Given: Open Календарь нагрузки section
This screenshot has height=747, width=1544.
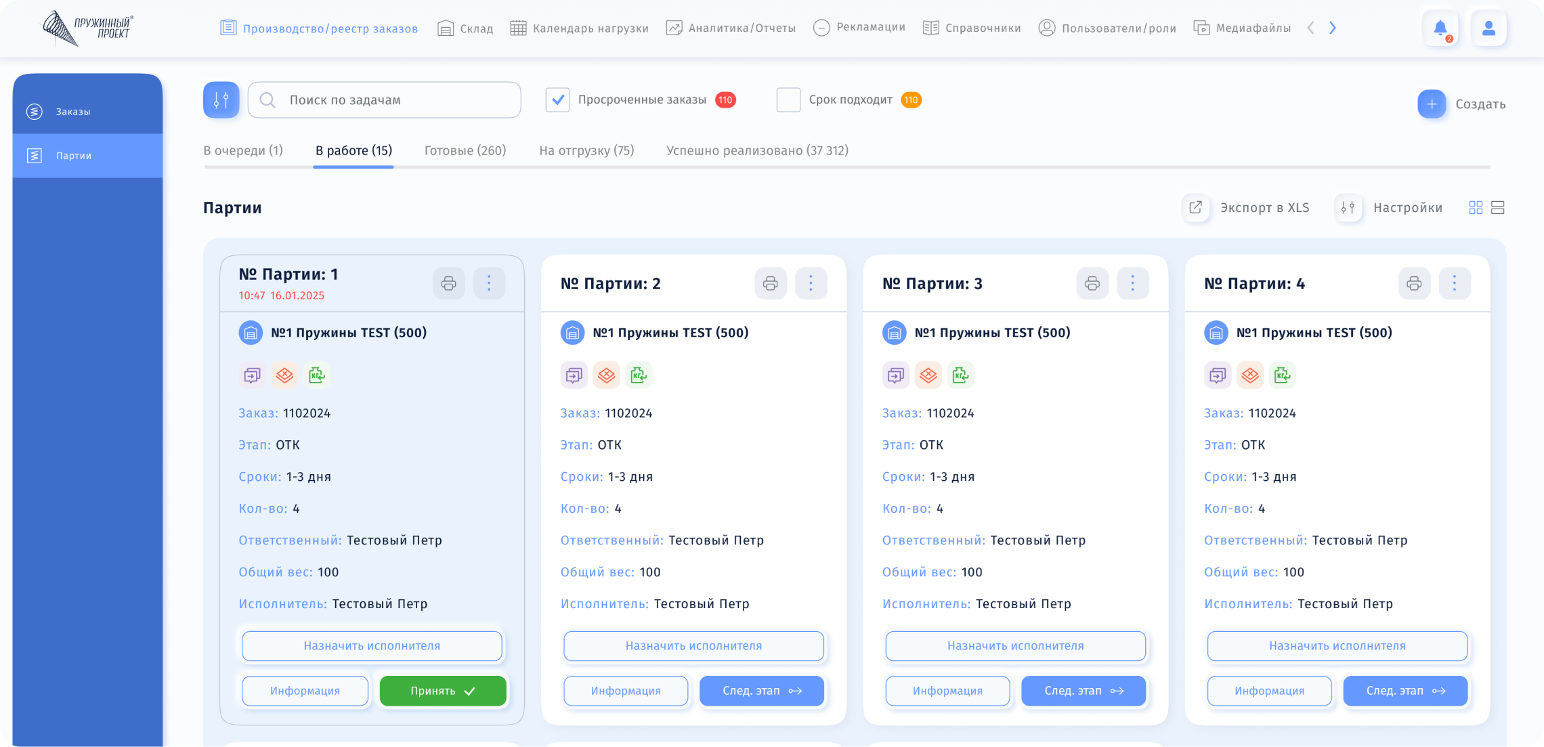Looking at the screenshot, I should coord(579,28).
